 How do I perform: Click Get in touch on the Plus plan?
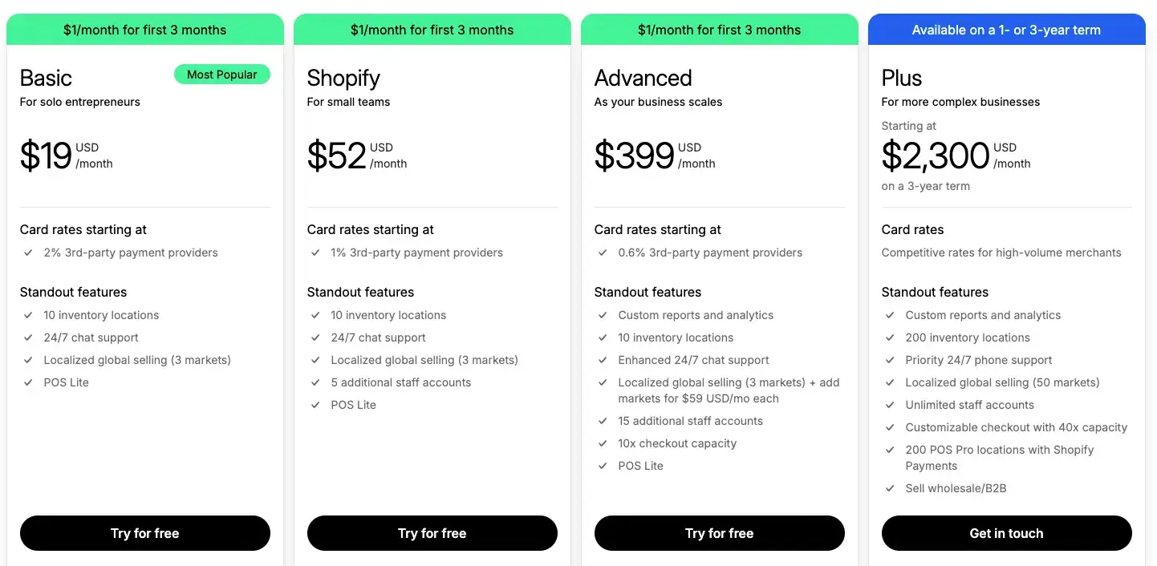point(1006,533)
